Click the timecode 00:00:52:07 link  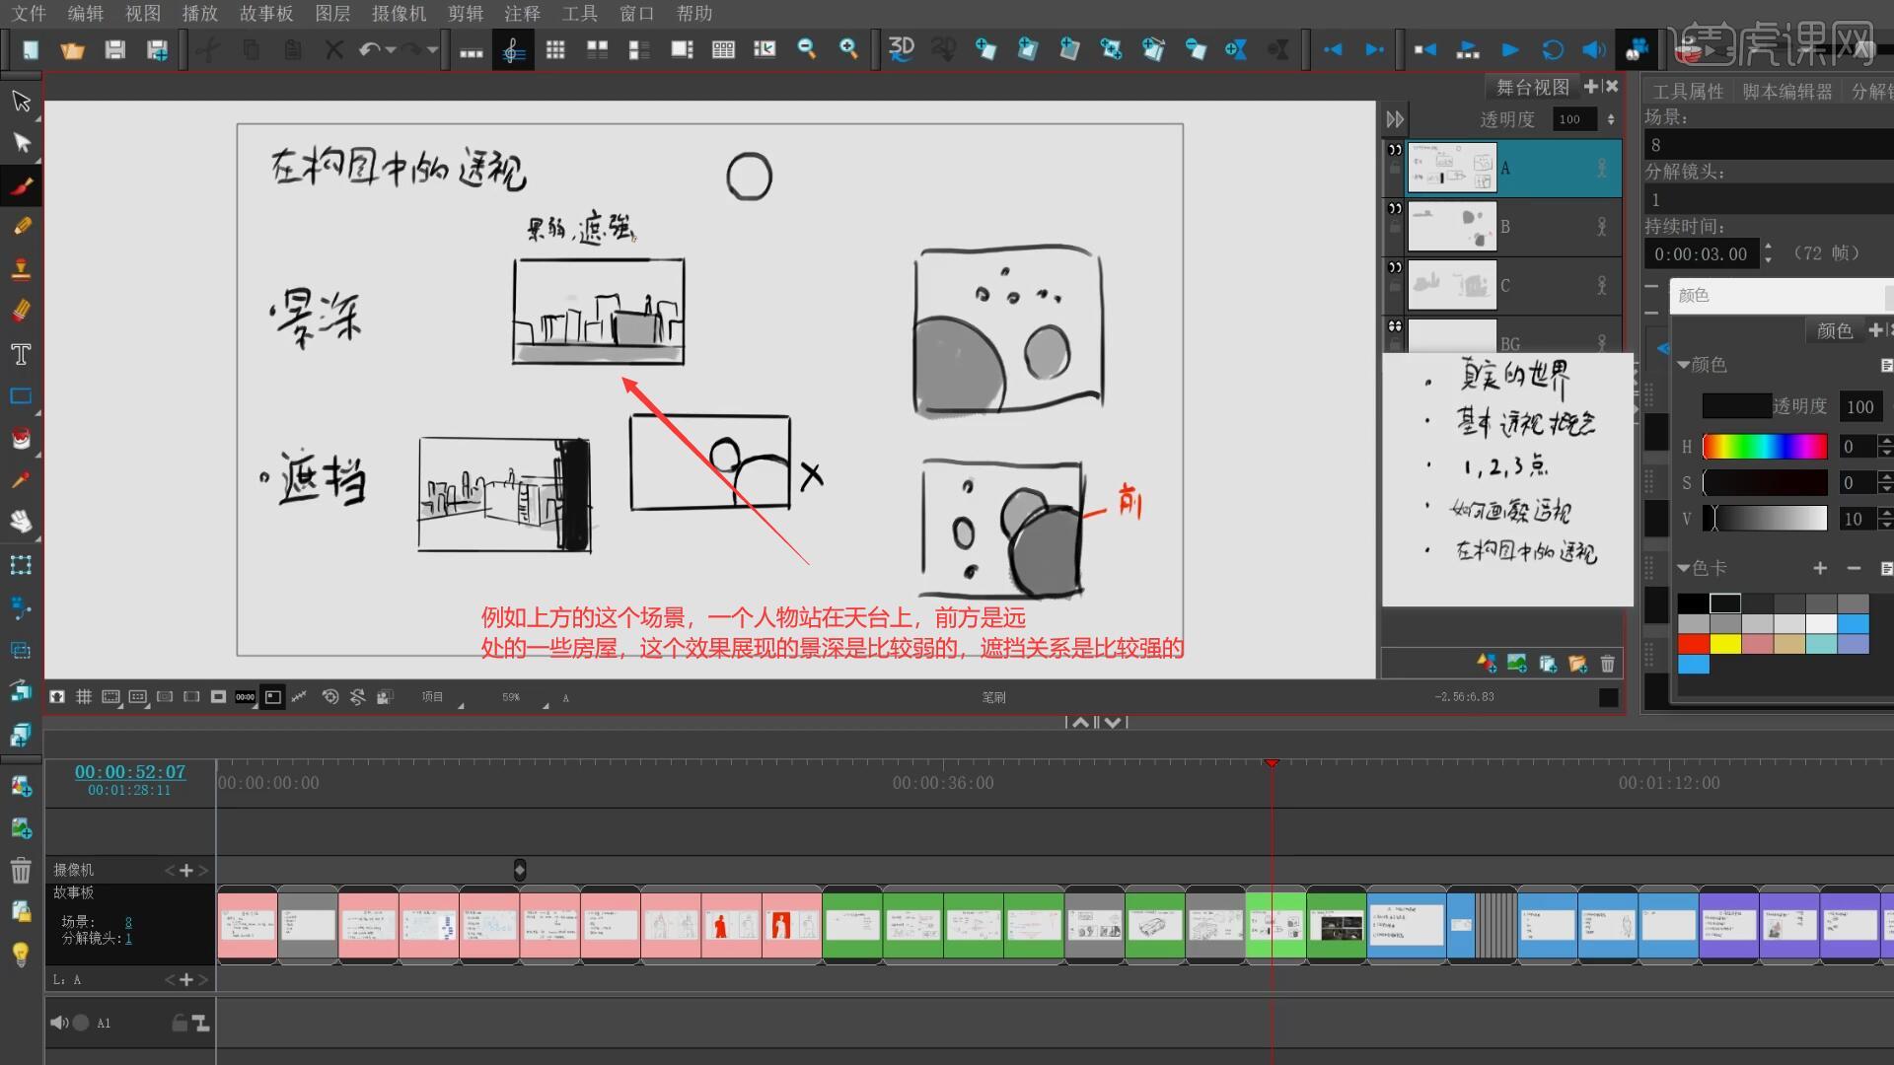(x=130, y=772)
